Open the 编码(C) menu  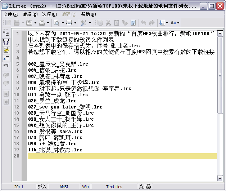69,14
